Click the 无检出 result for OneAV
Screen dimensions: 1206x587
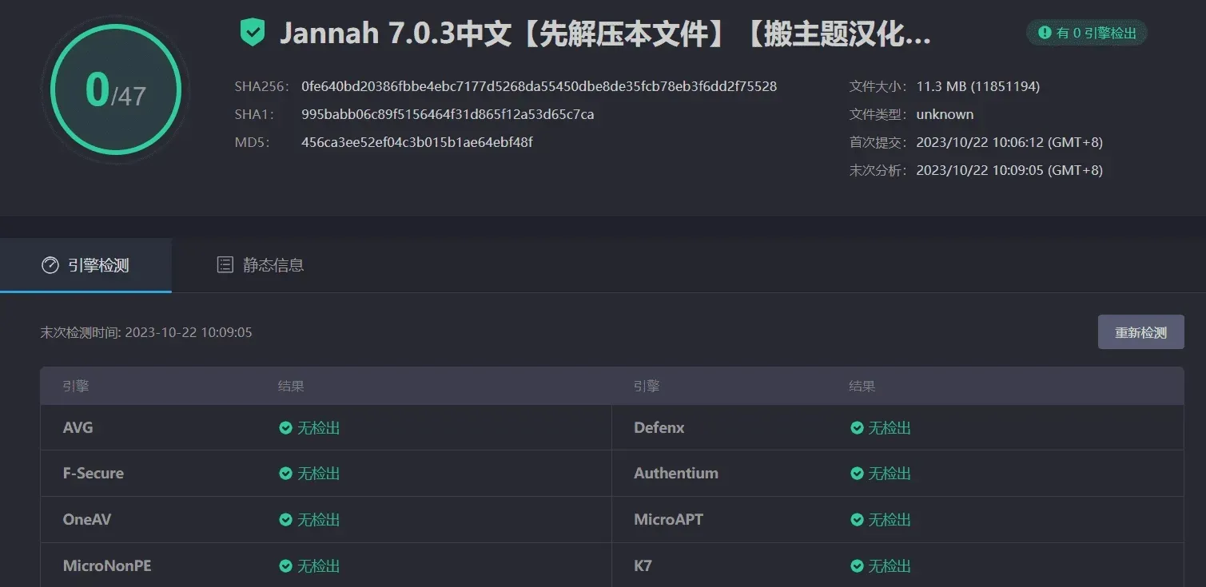pyautogui.click(x=319, y=520)
